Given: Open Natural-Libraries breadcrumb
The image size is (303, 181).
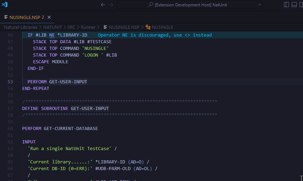Looking at the screenshot, I should 21,27.
